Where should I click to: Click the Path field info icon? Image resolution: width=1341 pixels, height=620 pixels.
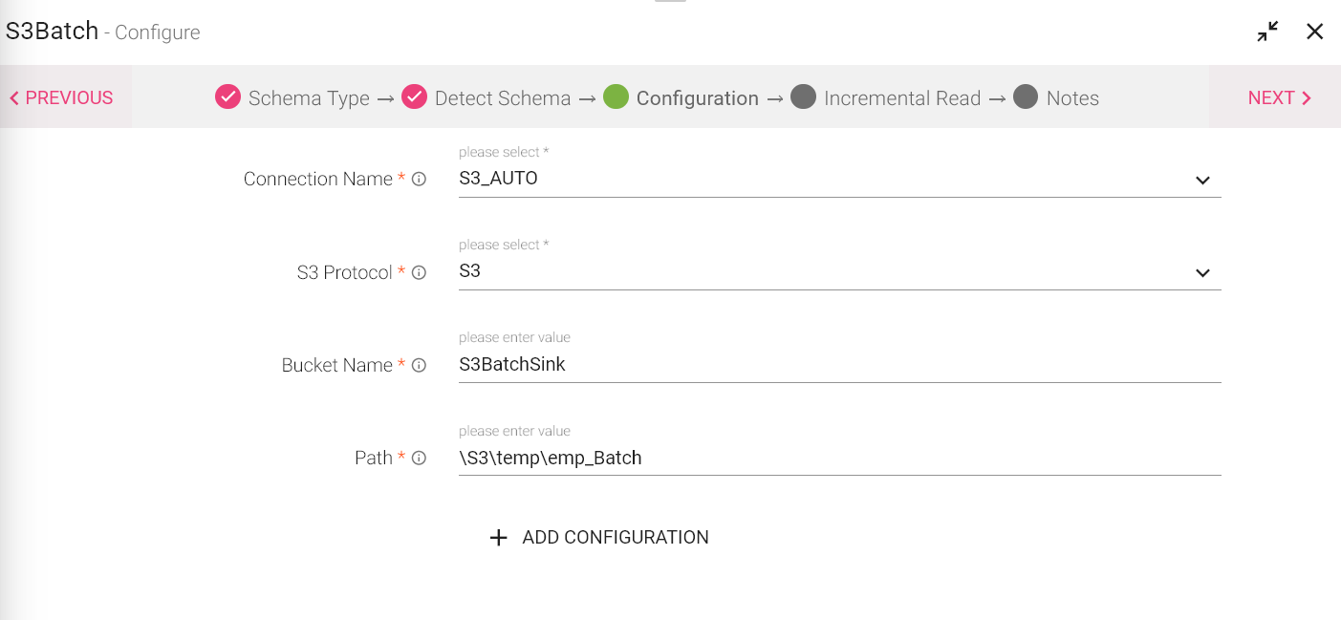(x=419, y=459)
